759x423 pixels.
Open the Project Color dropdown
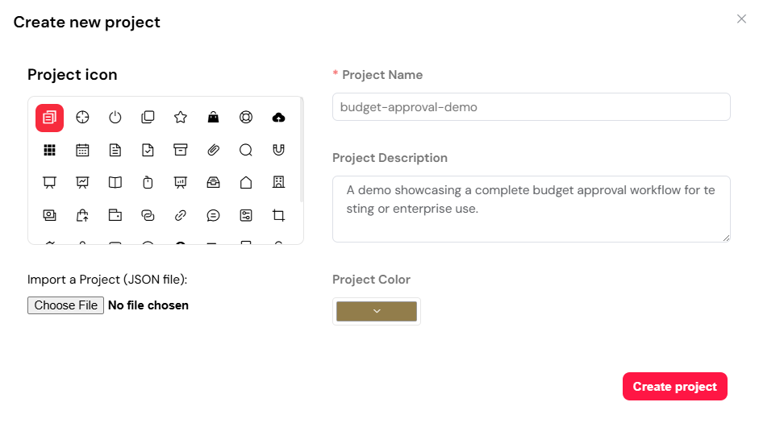377,311
